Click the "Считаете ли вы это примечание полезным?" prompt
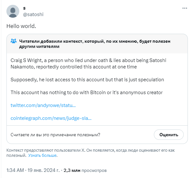 click(x=55, y=135)
